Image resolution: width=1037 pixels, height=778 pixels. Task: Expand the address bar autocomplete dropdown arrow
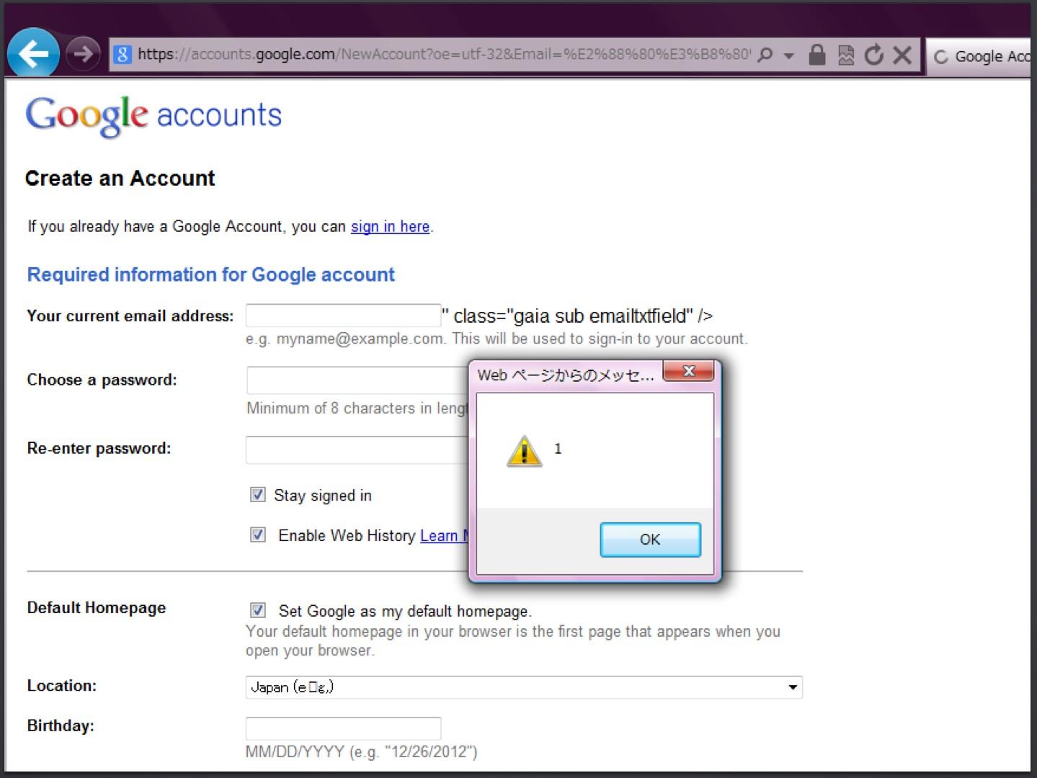tap(789, 55)
